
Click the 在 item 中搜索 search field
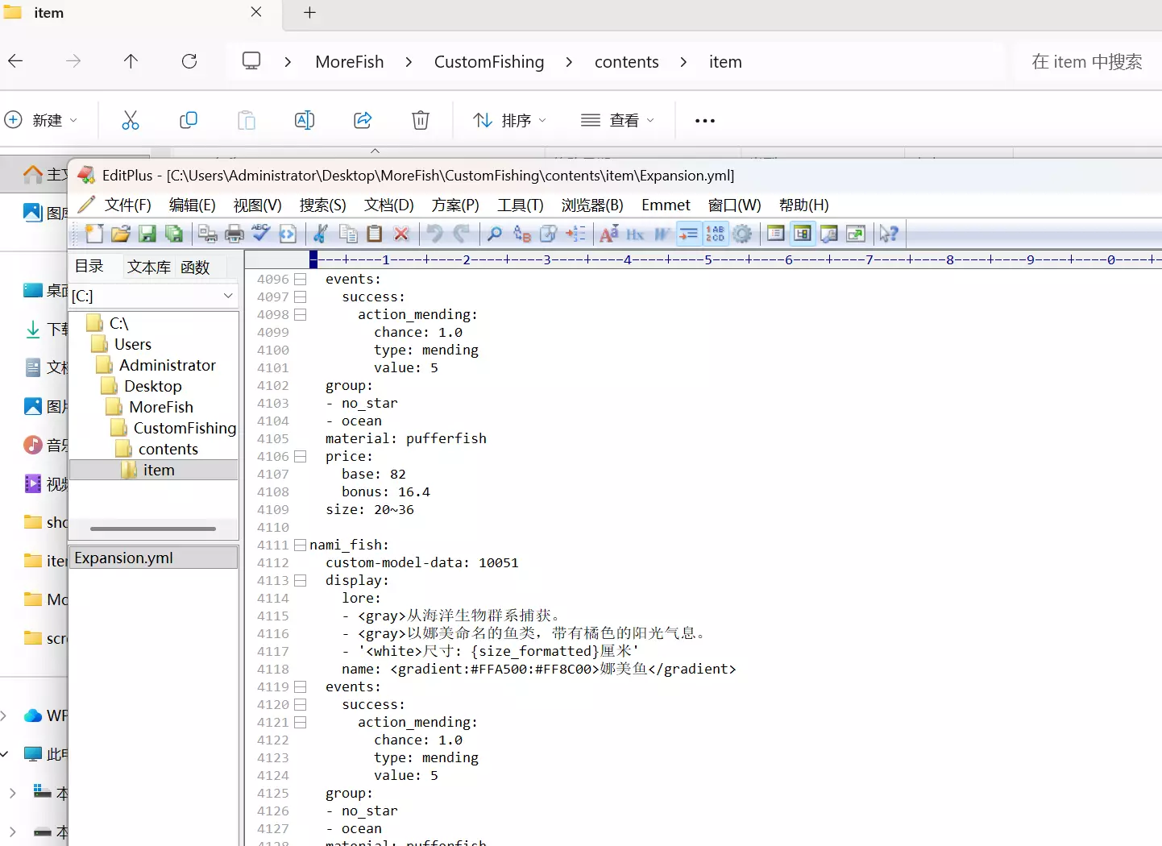(x=1085, y=62)
